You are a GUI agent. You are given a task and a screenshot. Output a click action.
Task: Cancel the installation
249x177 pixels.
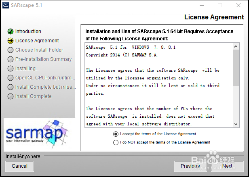click(19, 166)
